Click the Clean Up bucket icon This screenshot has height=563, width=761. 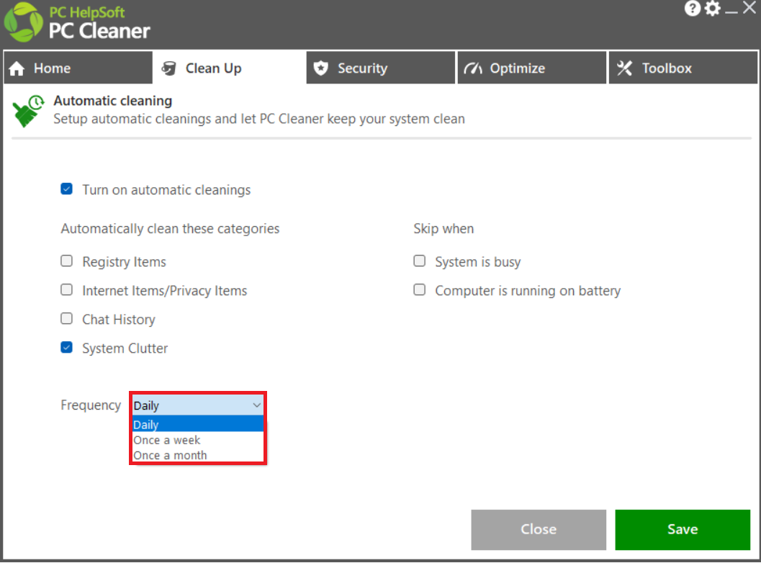pos(168,68)
